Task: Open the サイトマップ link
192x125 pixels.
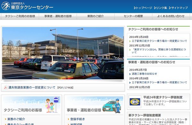Action: 179,8
